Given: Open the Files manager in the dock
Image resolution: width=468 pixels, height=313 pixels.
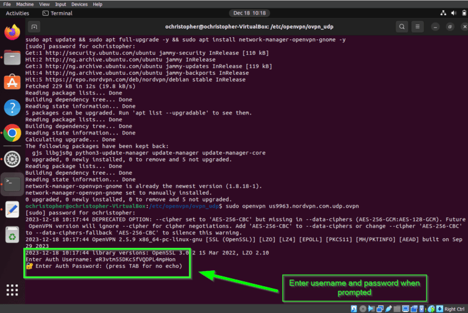Looking at the screenshot, I should (x=12, y=57).
